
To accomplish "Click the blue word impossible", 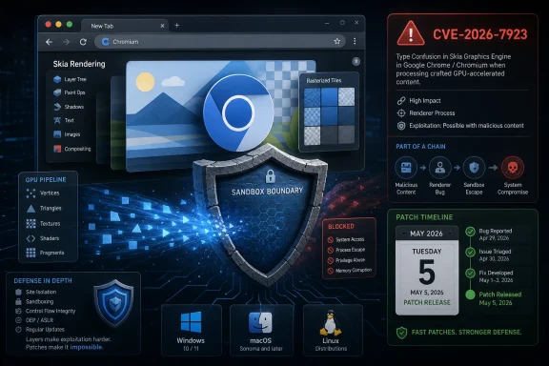I will tap(86, 347).
